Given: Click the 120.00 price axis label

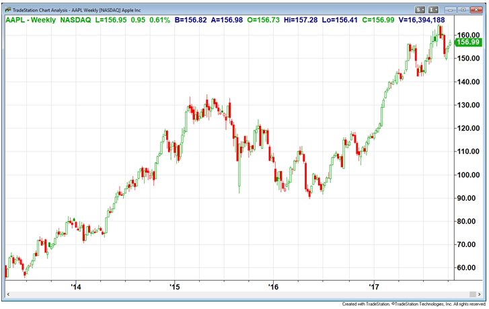Looking at the screenshot, I should click(467, 129).
